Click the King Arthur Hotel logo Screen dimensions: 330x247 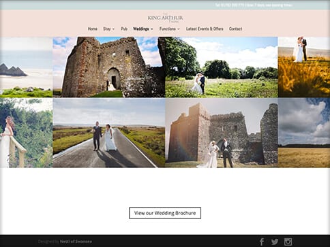coord(165,18)
